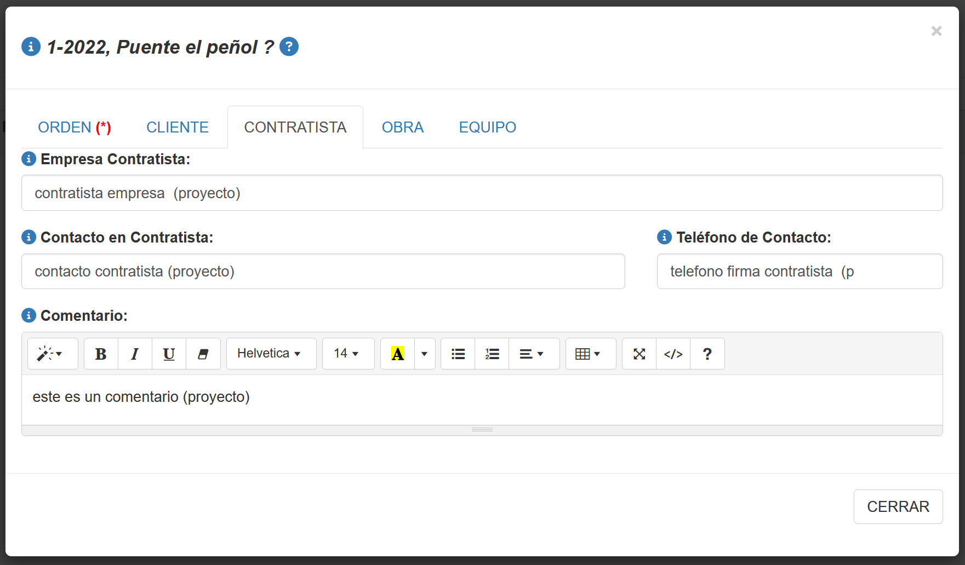Viewport: 965px width, 565px height.
Task: Switch editor to fullscreen mode
Action: pyautogui.click(x=639, y=354)
